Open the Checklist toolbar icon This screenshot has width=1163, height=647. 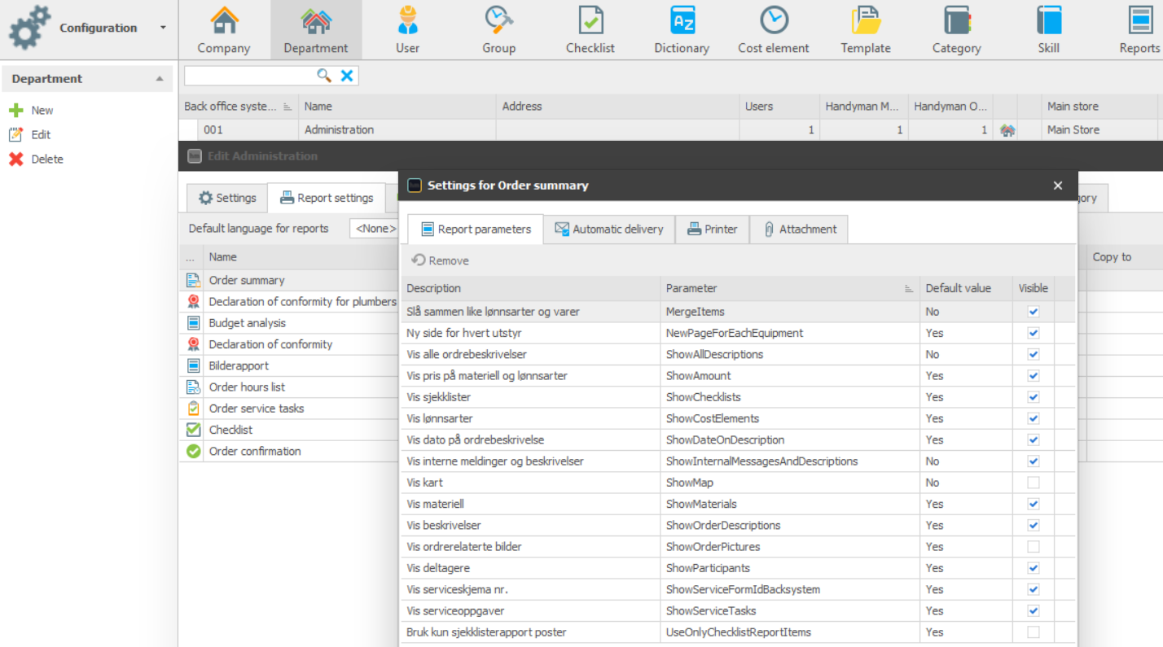[590, 20]
